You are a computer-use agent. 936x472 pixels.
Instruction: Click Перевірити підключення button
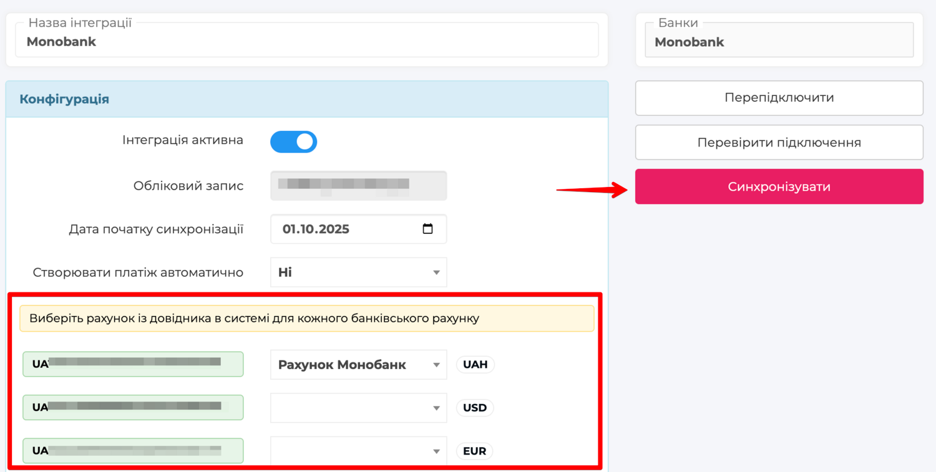click(x=779, y=143)
